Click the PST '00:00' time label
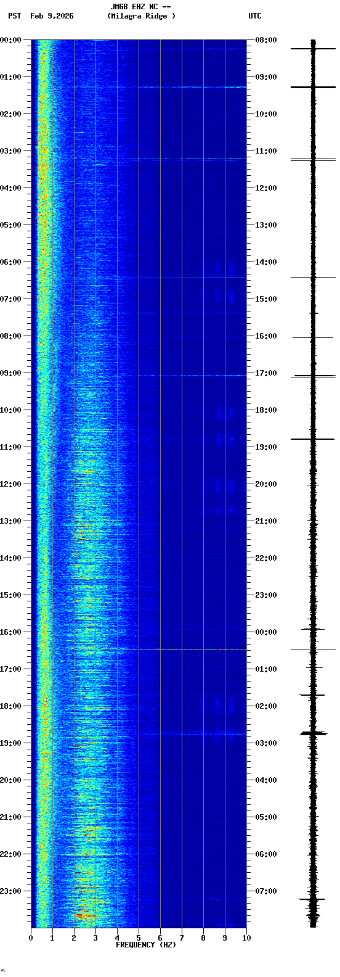The image size is (340, 977). coord(10,40)
